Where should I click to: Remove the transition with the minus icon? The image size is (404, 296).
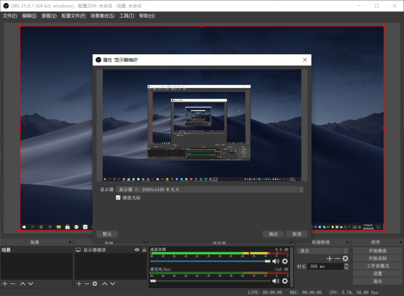coord(337,258)
